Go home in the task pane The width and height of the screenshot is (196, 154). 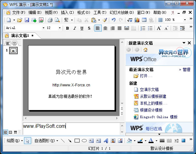pos(145,50)
